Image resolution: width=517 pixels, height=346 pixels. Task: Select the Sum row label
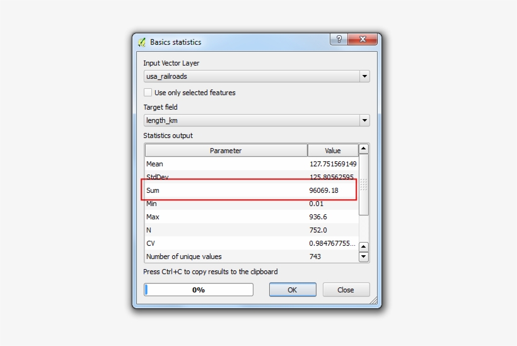coord(153,190)
